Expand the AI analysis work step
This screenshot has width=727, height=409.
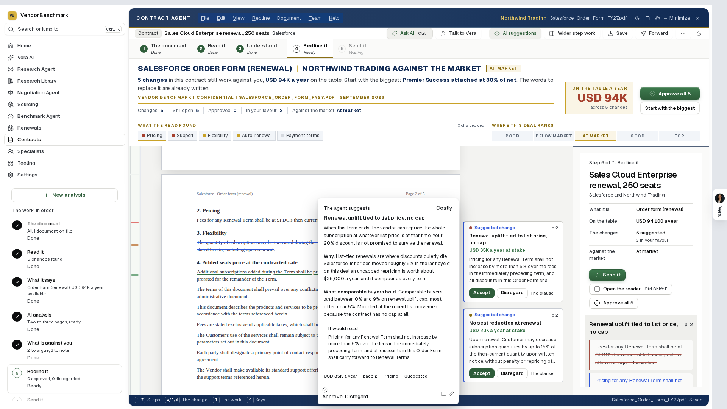tap(64, 322)
